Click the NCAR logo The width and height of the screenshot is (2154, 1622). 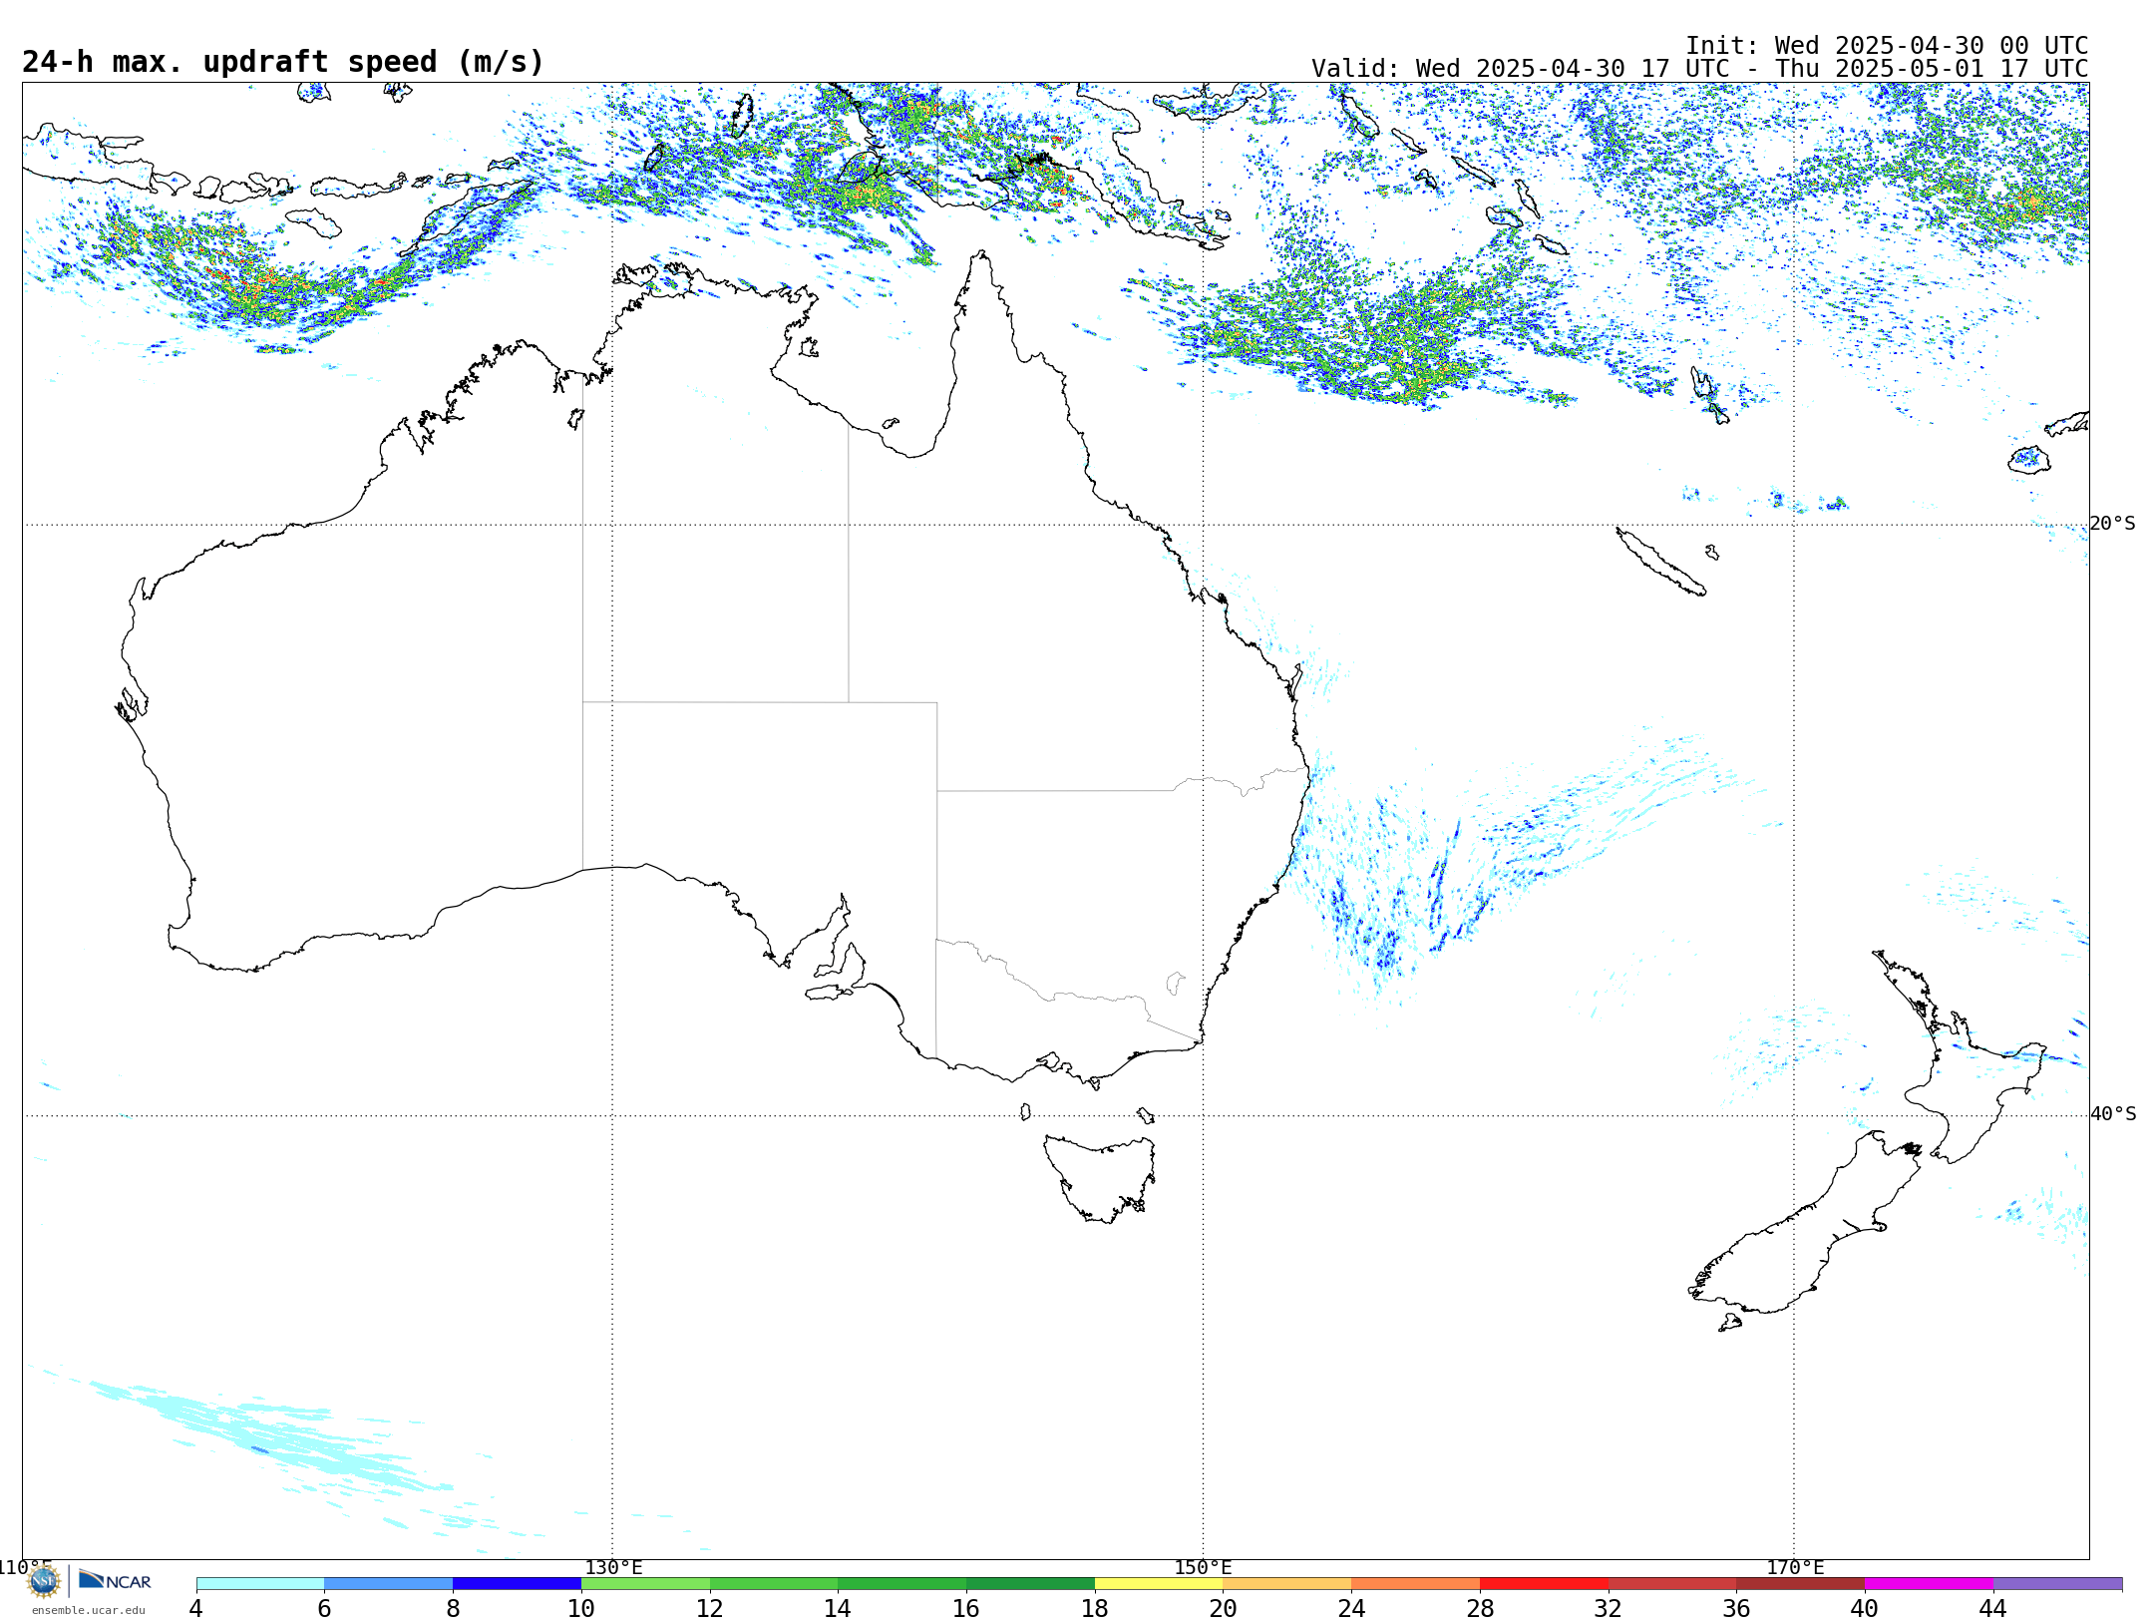115,1581
